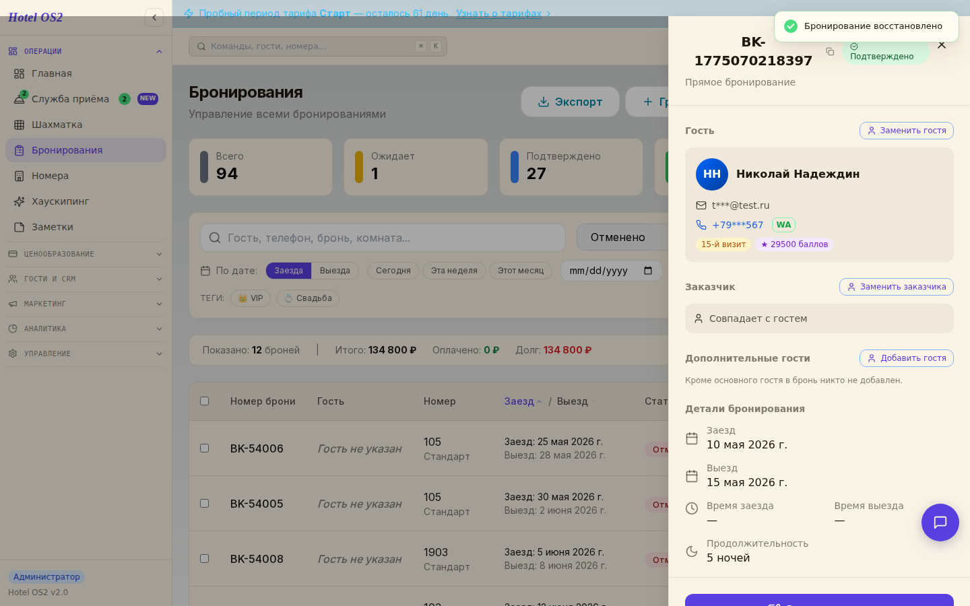970x606 pixels.
Task: Sort table by Заезд column
Action: pos(523,401)
